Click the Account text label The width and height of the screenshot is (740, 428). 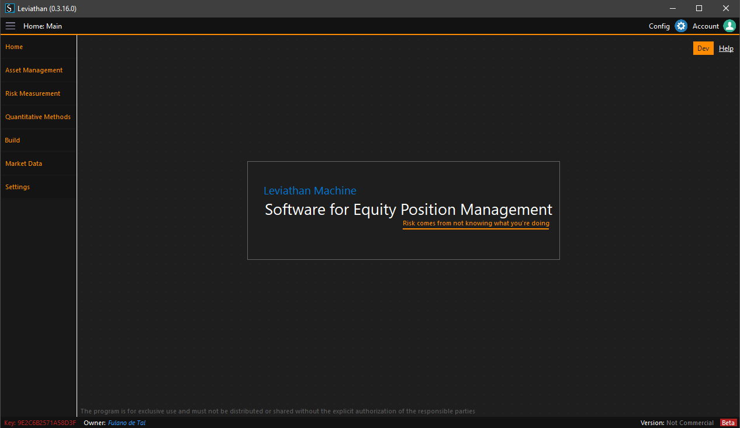tap(706, 26)
